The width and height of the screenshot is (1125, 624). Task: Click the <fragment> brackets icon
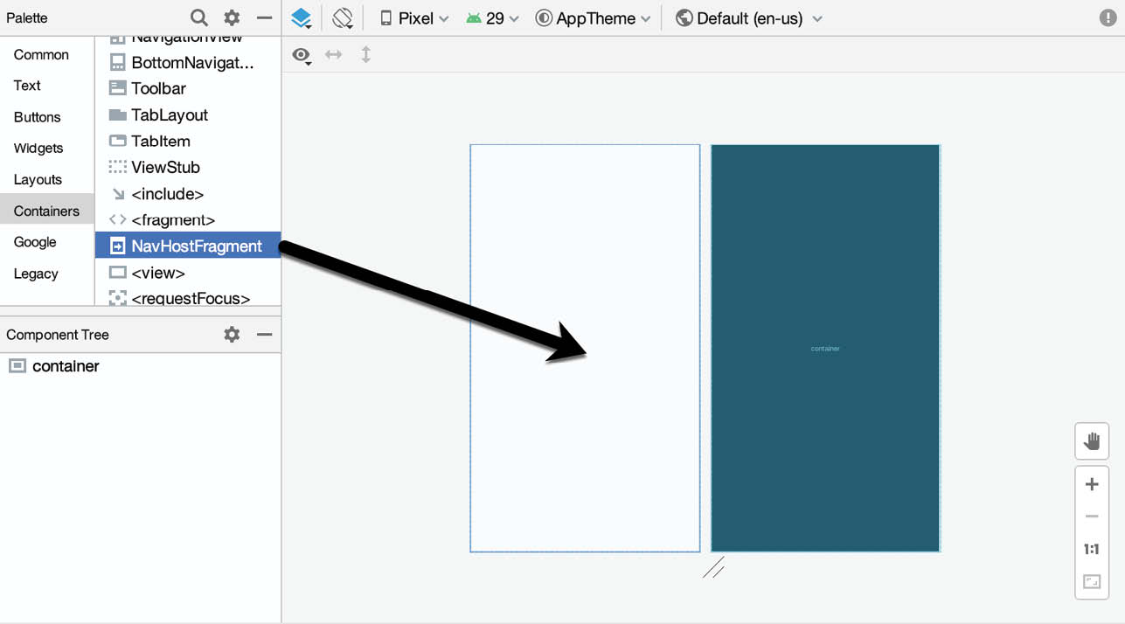pos(117,220)
